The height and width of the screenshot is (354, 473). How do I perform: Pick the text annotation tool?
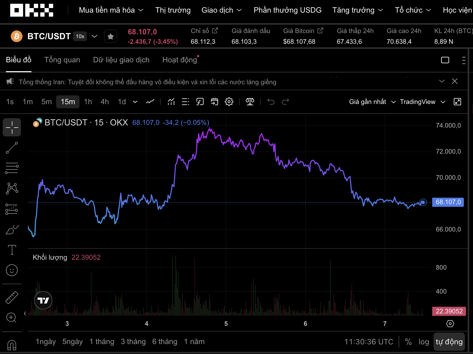point(12,250)
